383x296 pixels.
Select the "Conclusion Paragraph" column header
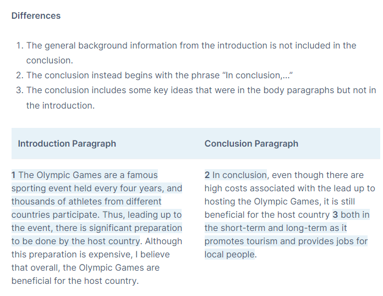click(x=251, y=144)
